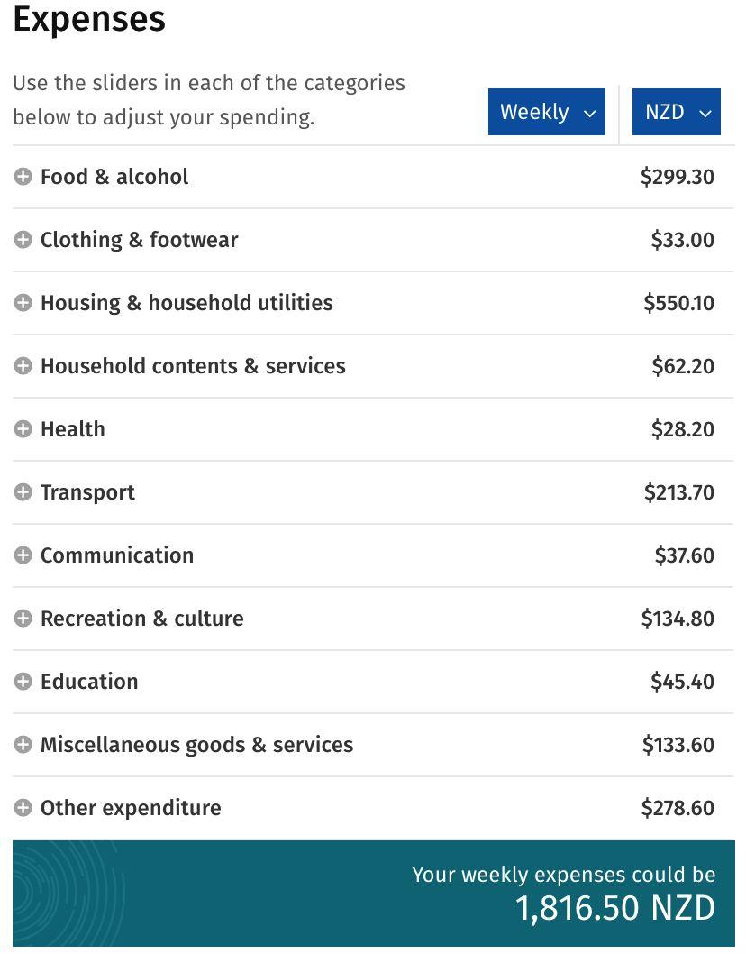Click the plus icon beside Clothing & footwear
Image resolution: width=746 pixels, height=954 pixels.
tap(23, 240)
